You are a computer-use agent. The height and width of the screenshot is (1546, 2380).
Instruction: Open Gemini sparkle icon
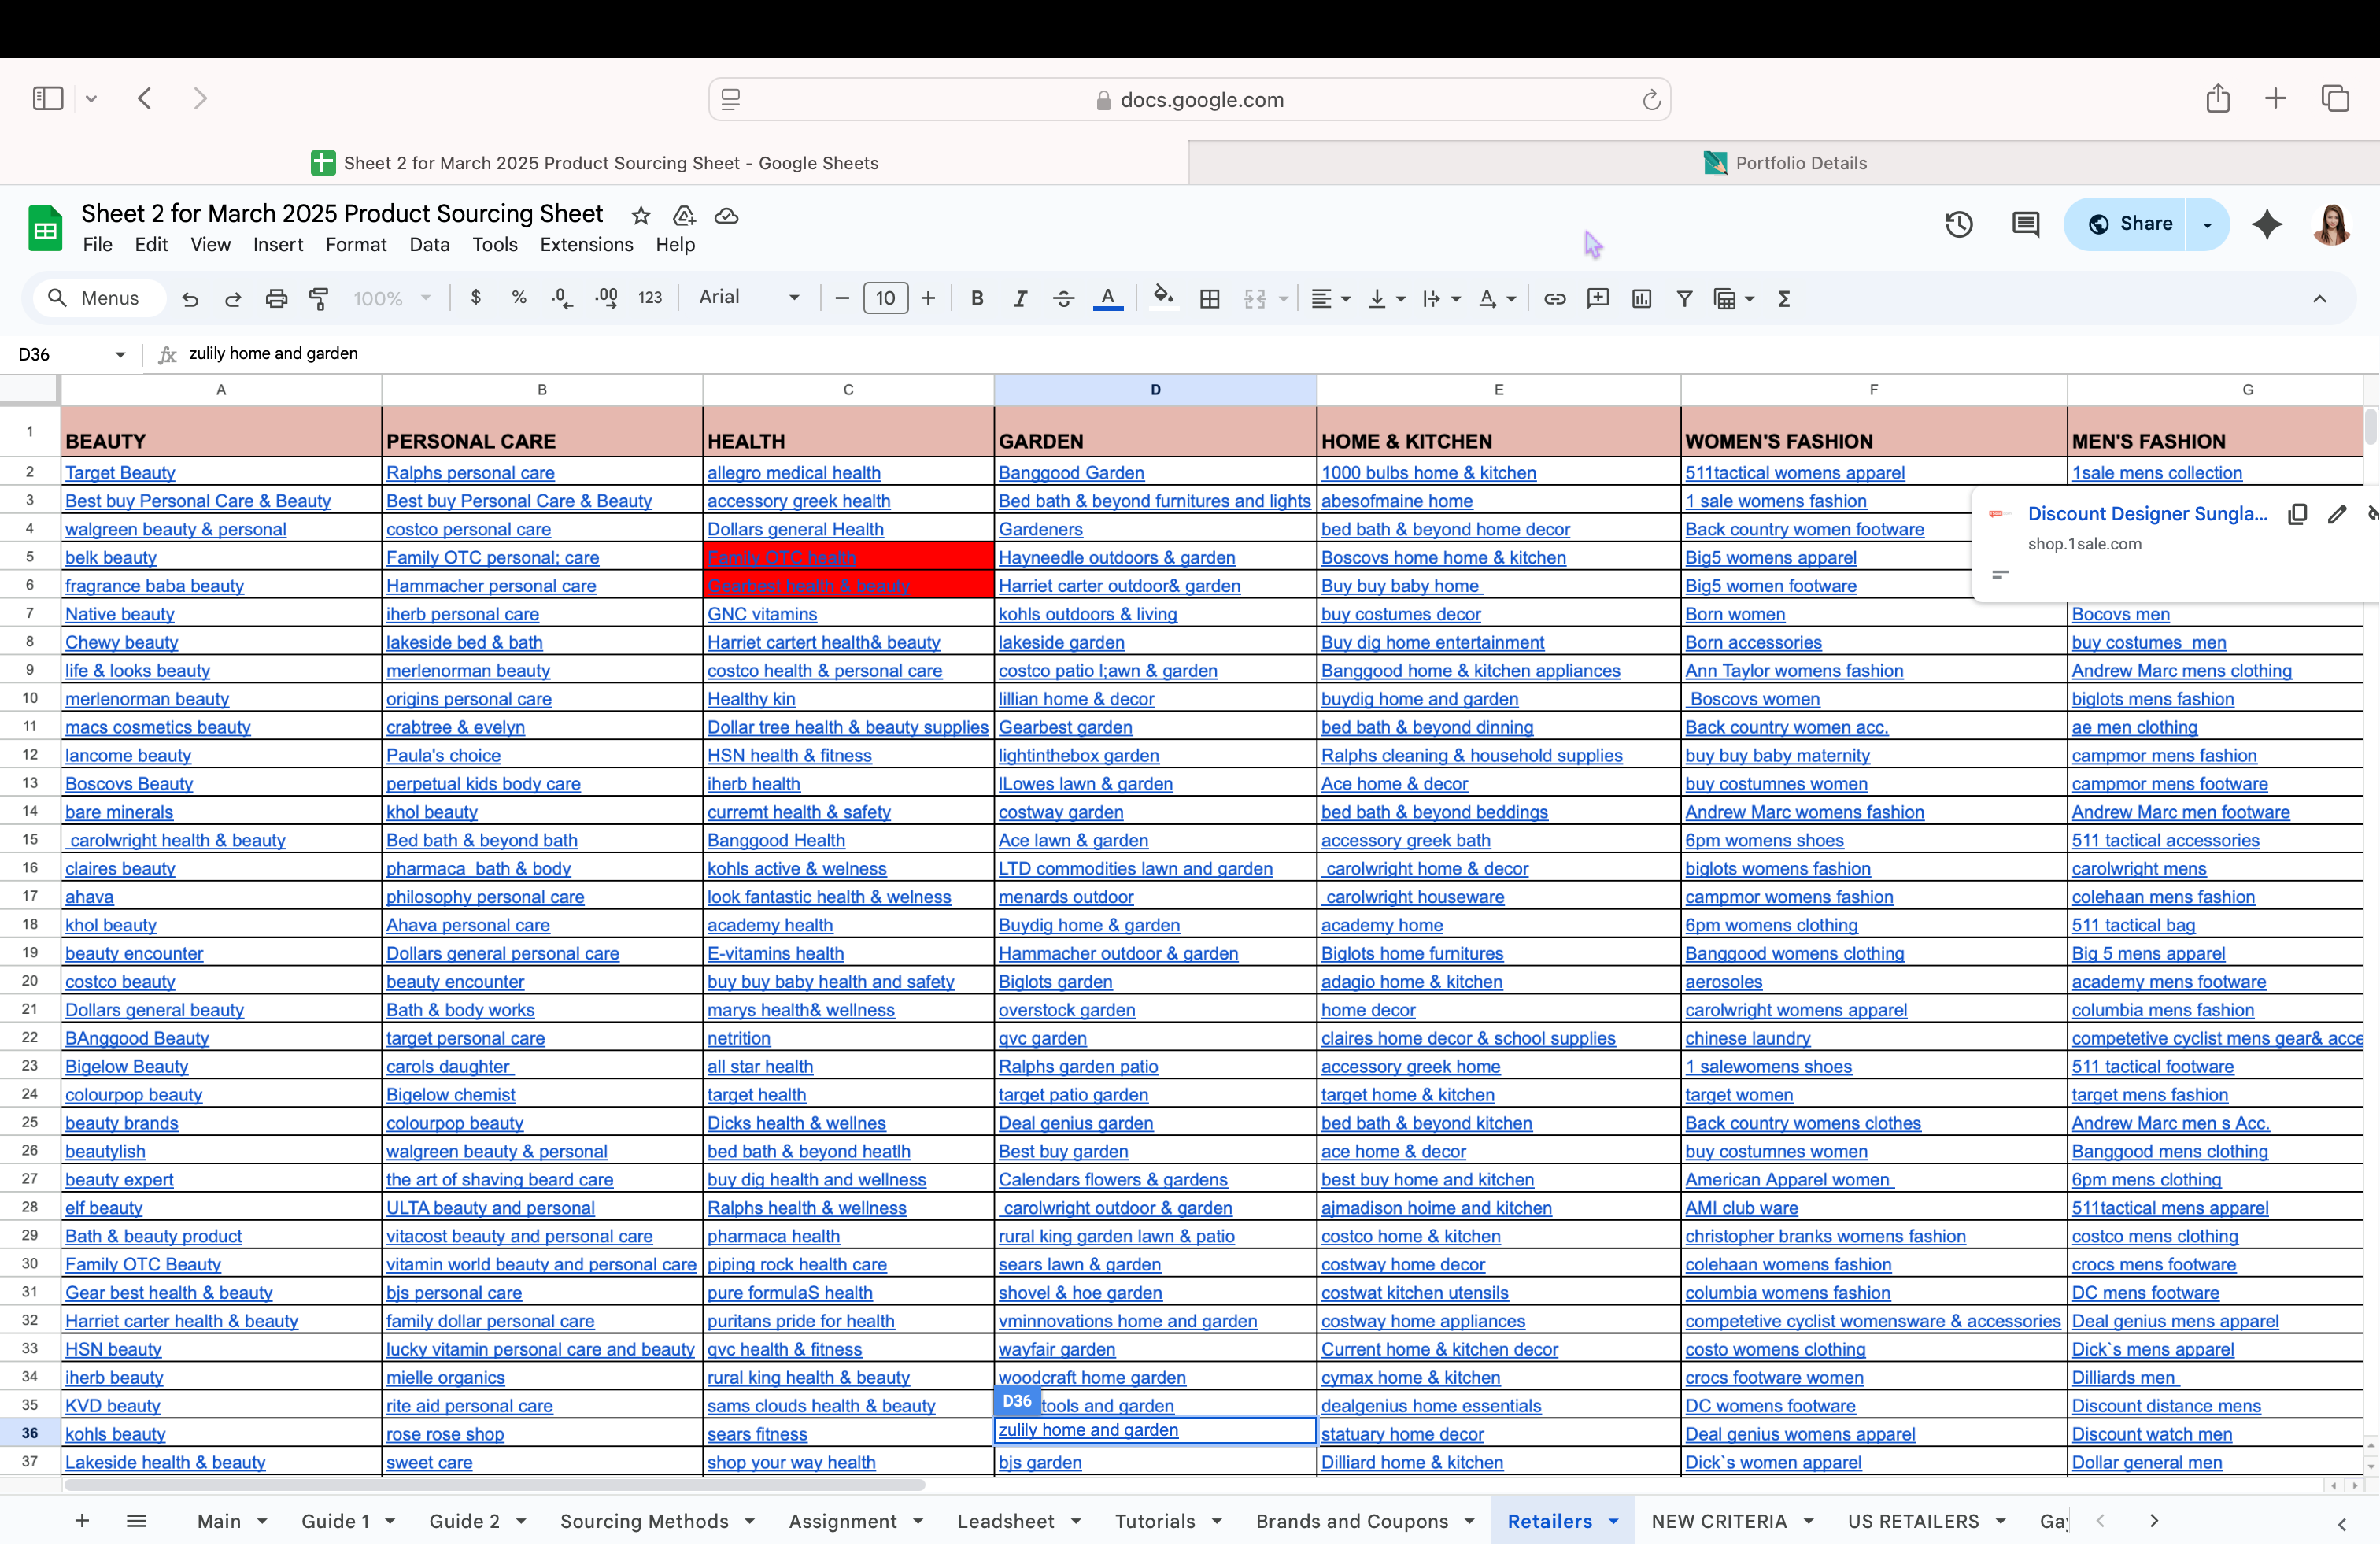pyautogui.click(x=2266, y=224)
